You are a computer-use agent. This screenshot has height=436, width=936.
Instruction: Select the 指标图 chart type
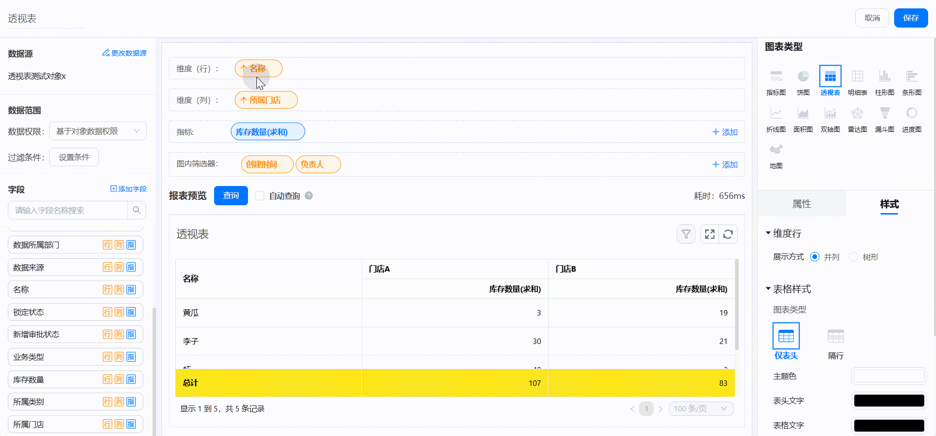click(x=776, y=82)
